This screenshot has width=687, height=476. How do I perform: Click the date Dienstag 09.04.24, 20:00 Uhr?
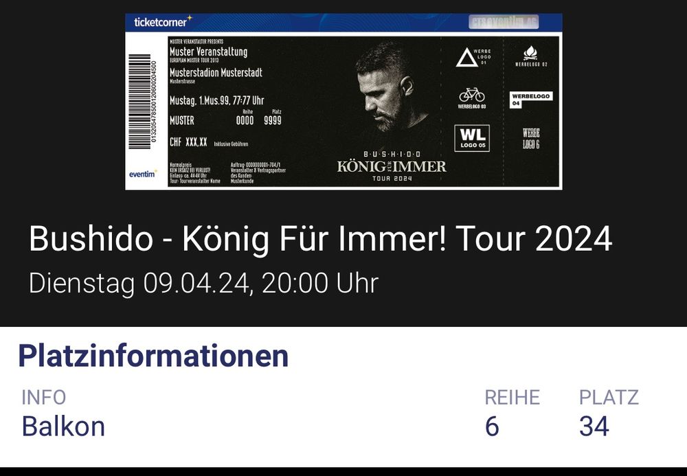(x=203, y=283)
